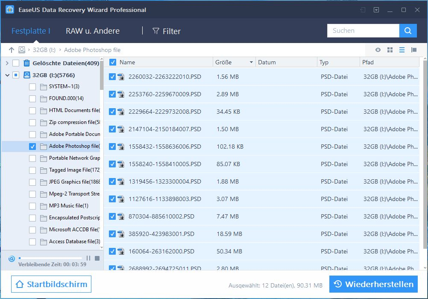Go to Startbildschirm
The height and width of the screenshot is (299, 428).
pyautogui.click(x=51, y=284)
